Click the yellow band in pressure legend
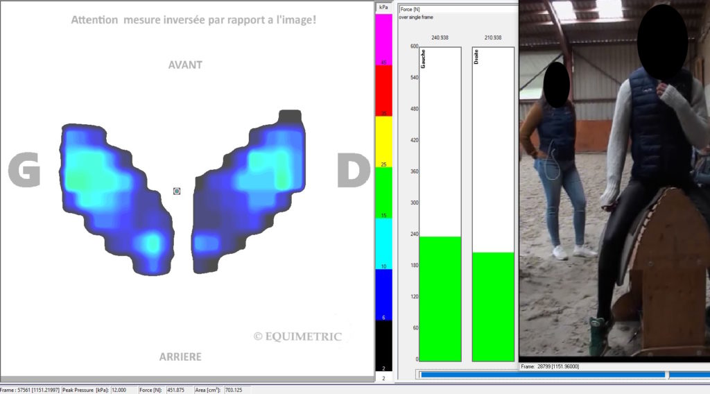The image size is (710, 394). tap(384, 142)
